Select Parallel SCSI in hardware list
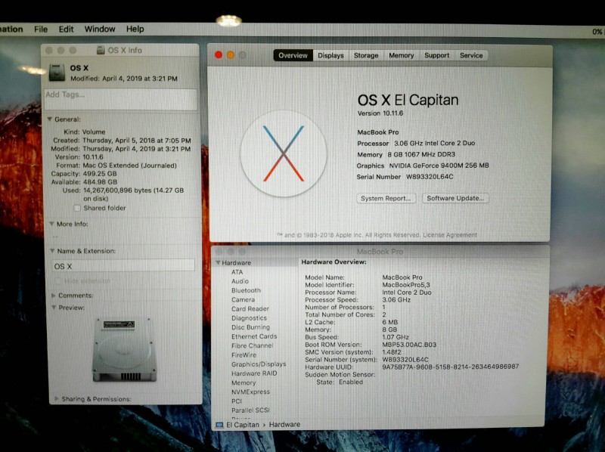 (250, 410)
